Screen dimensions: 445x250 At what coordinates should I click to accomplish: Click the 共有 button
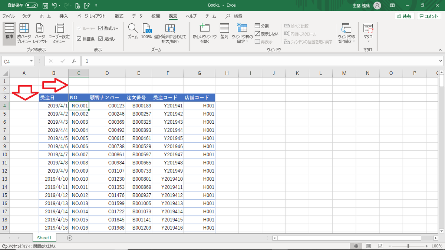404,16
